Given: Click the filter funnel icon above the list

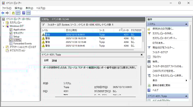Looking at the screenshot, I should [x=43, y=25].
